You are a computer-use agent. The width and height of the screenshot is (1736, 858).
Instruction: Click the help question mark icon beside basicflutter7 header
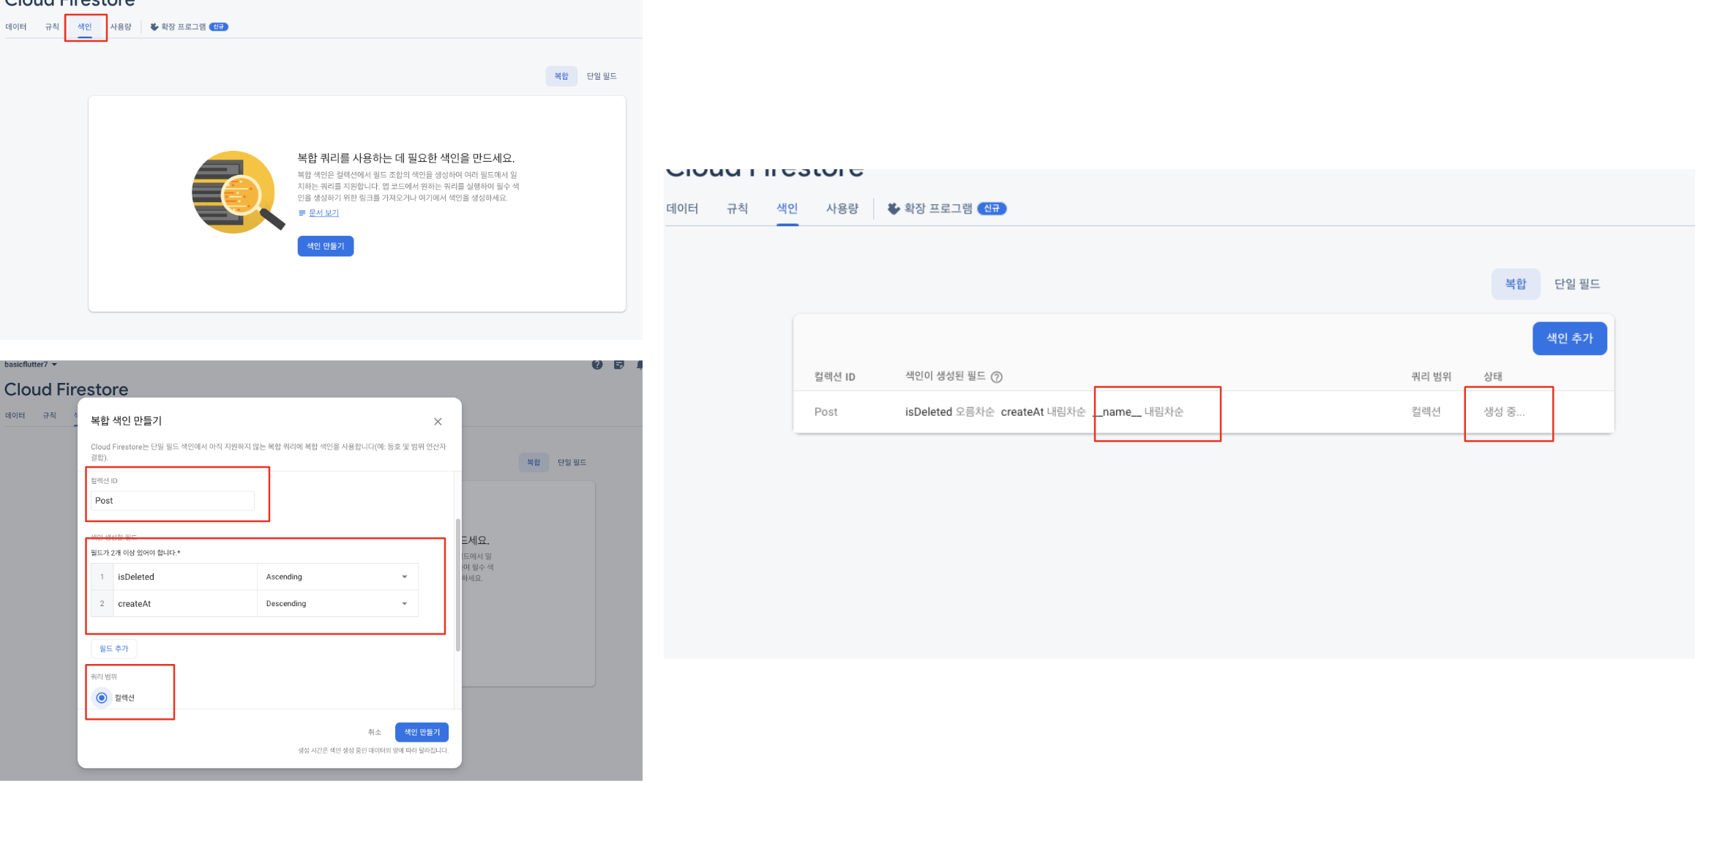pos(597,365)
